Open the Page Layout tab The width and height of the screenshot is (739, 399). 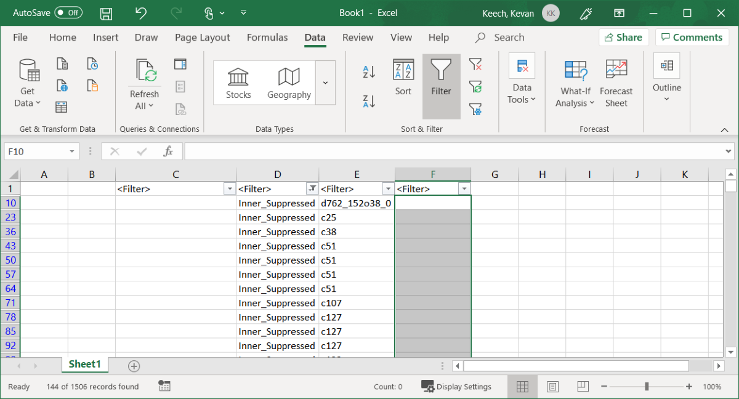pos(203,38)
